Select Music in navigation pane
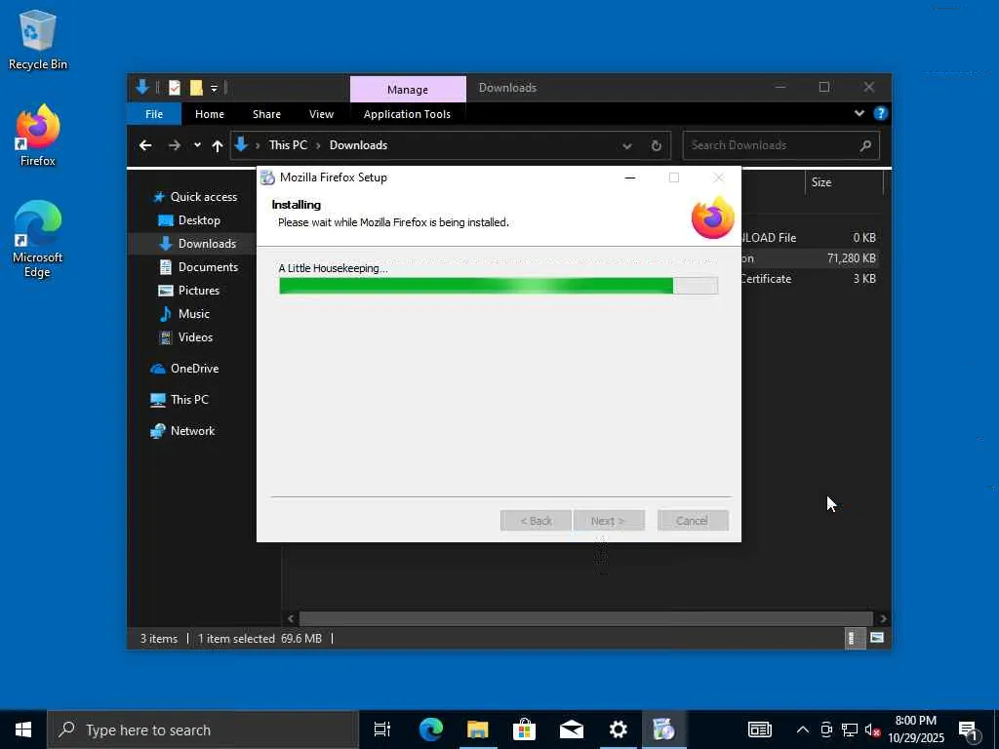This screenshot has width=999, height=749. (x=184, y=314)
